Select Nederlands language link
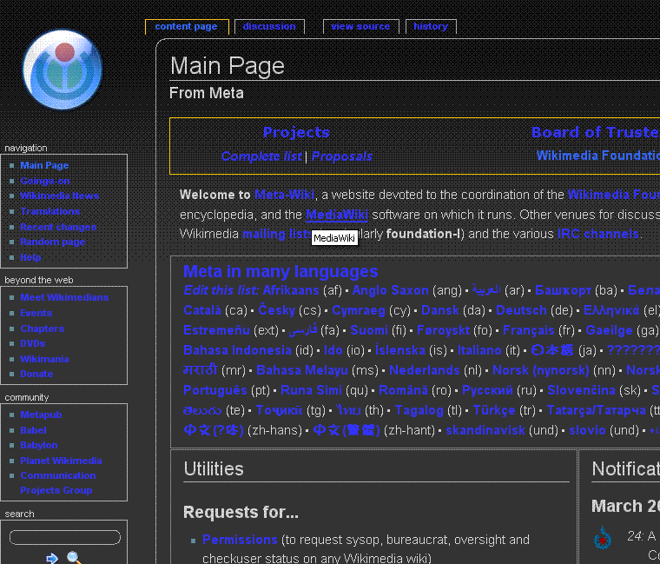Viewport: 660px width, 564px height. 425,370
